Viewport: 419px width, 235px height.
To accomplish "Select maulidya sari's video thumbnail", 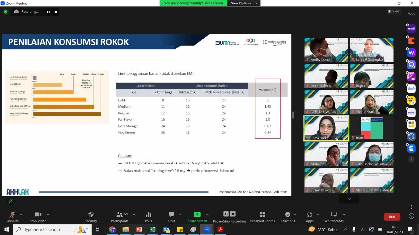I will pos(326,128).
